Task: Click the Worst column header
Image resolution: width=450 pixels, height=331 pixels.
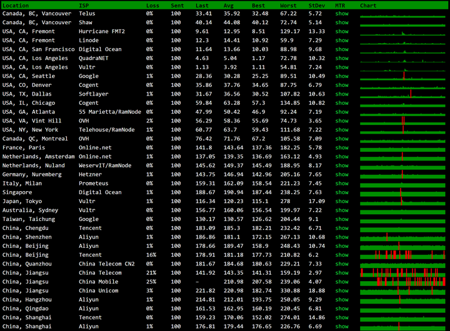Action: [288, 6]
